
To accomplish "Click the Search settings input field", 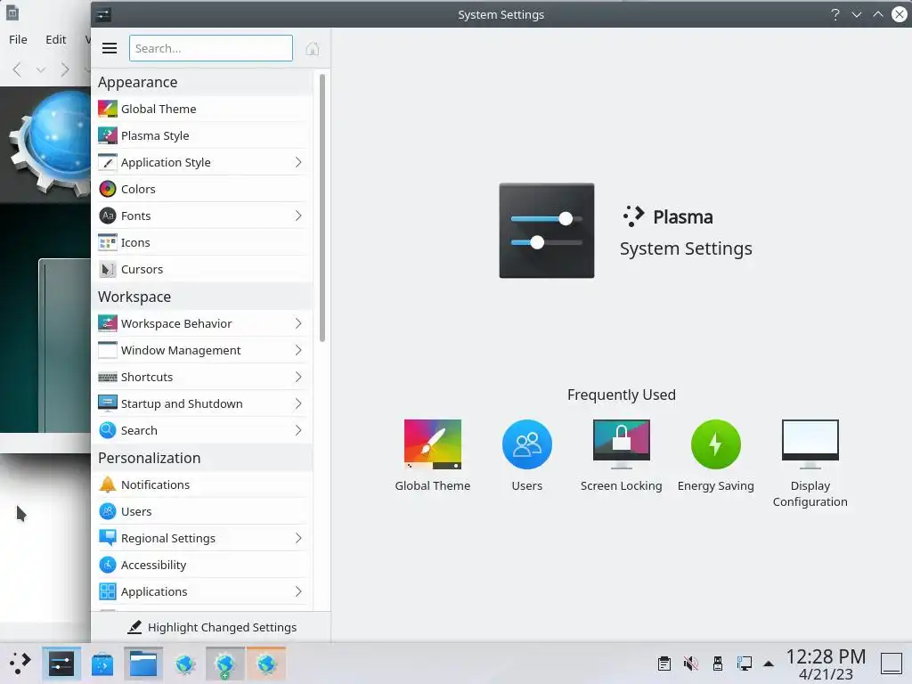I will tap(210, 48).
